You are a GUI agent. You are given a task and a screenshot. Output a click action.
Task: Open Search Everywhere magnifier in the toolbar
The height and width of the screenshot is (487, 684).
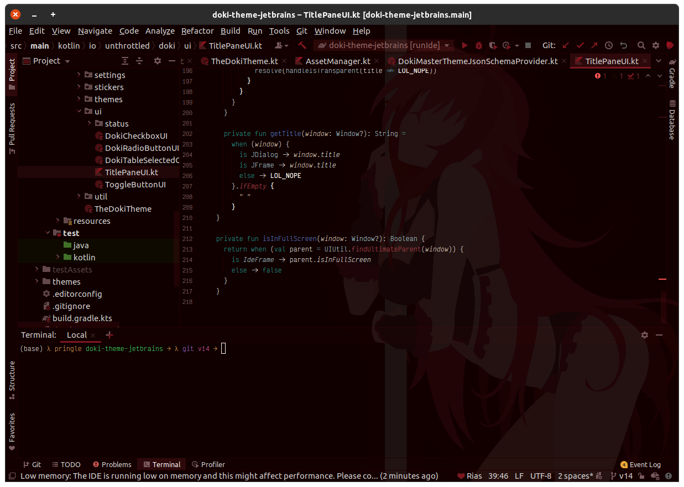tap(641, 45)
